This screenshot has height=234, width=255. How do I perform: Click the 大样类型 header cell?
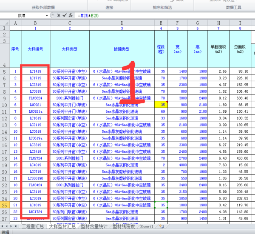[70, 49]
